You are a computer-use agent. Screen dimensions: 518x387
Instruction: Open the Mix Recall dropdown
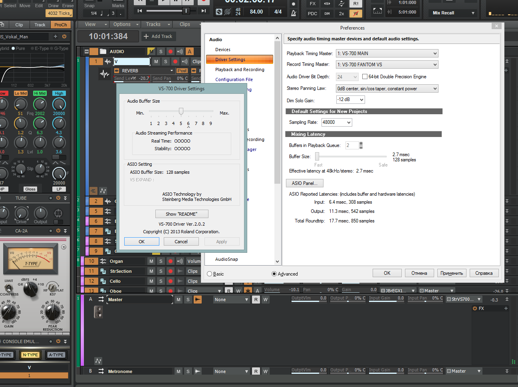453,13
